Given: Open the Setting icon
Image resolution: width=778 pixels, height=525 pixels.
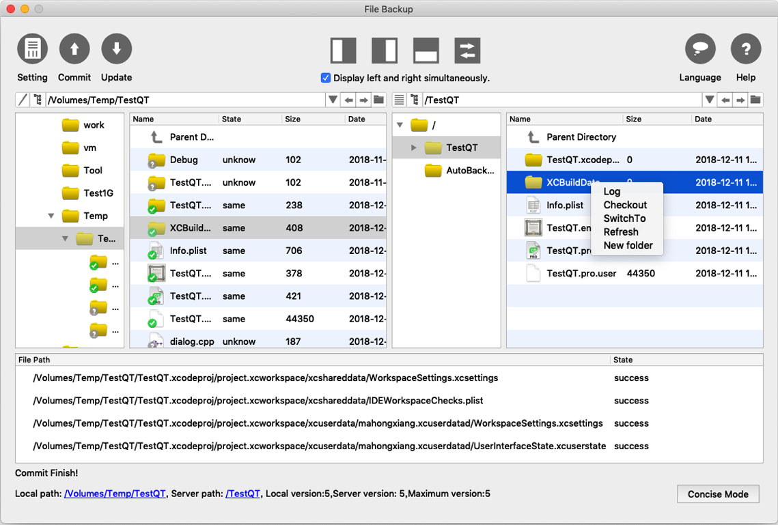Looking at the screenshot, I should [x=32, y=48].
